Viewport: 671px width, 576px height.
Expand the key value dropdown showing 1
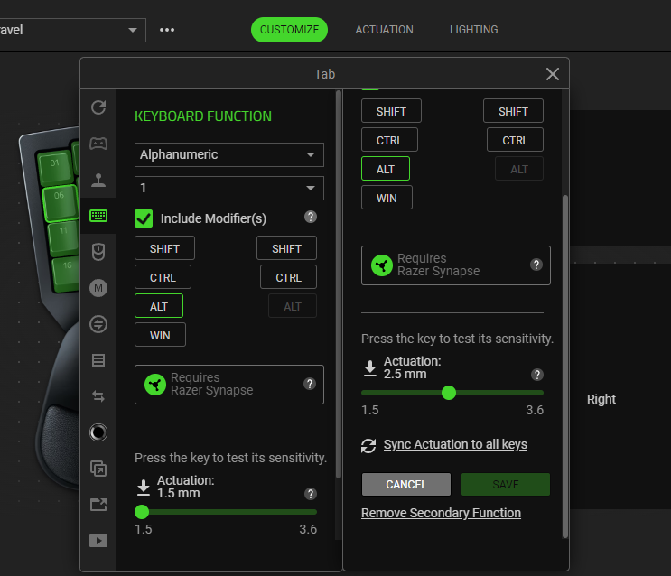(229, 188)
